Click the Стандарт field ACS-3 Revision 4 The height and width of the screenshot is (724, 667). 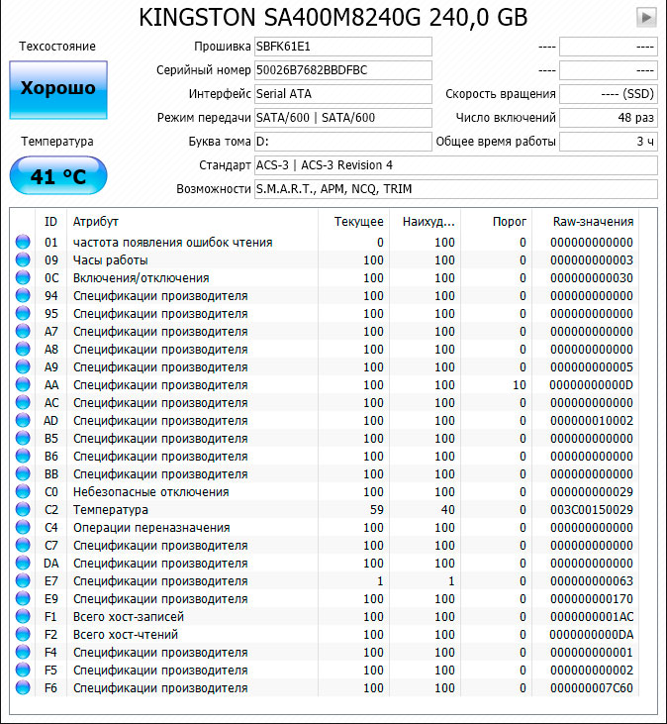[x=456, y=165]
